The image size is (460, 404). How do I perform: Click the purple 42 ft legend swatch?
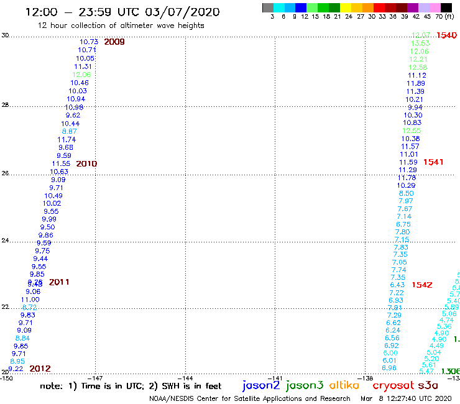(413, 7)
